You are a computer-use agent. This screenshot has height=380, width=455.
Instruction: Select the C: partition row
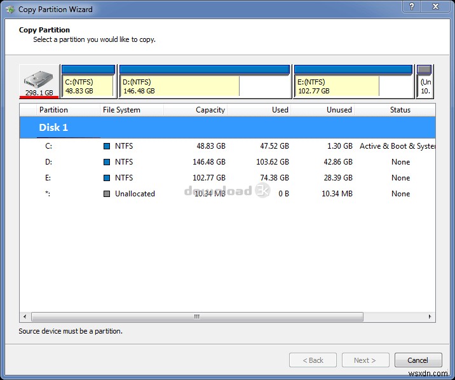click(x=227, y=146)
